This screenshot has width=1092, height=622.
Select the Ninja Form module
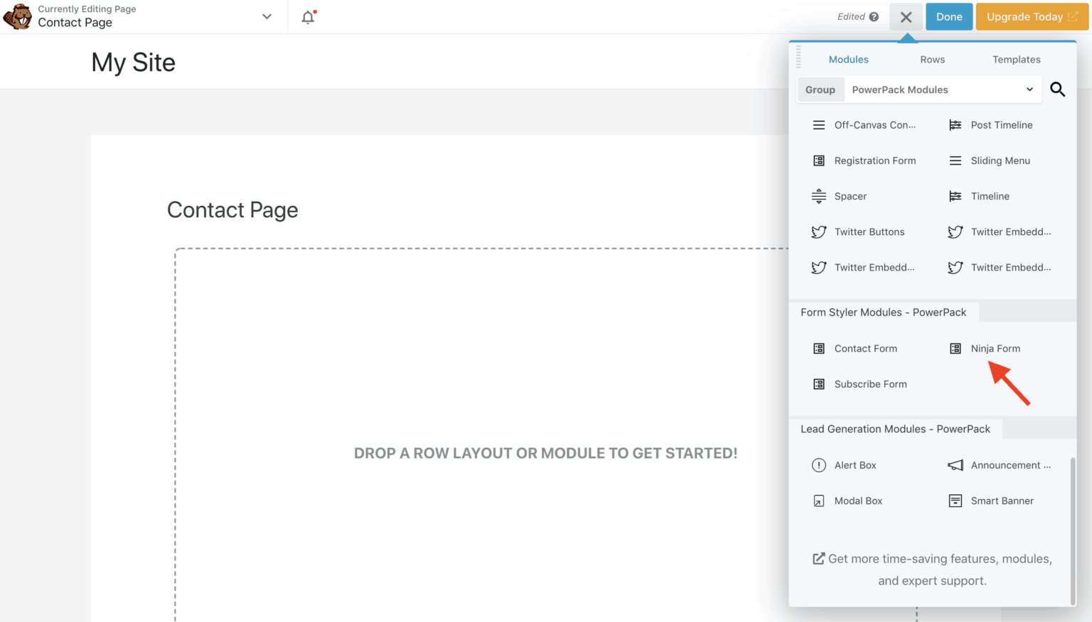tap(995, 348)
